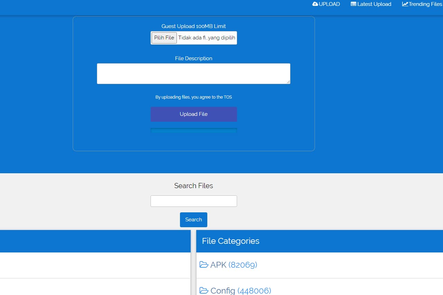Click the File Description label
This screenshot has height=295, width=443.
[x=194, y=58]
